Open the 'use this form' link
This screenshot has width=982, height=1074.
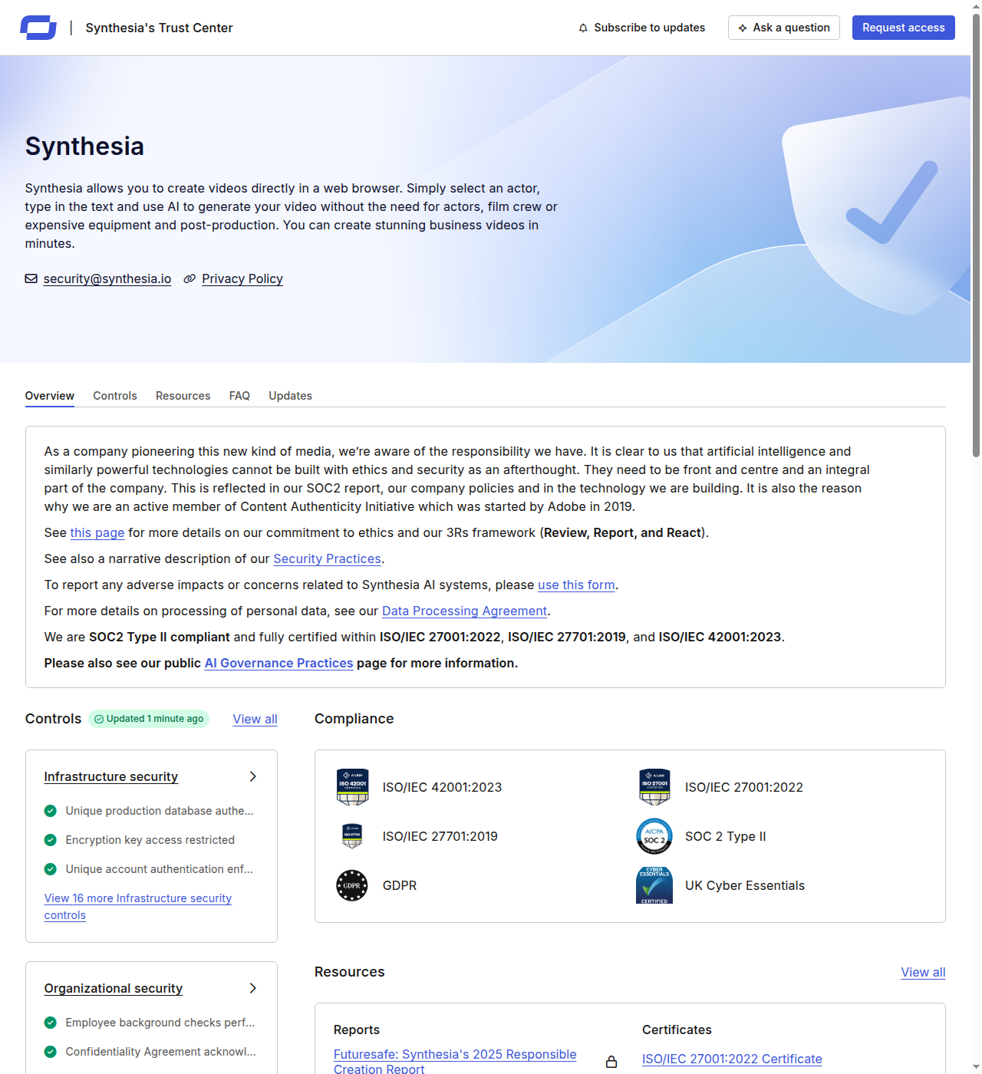(x=576, y=585)
